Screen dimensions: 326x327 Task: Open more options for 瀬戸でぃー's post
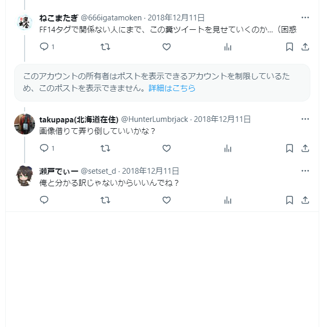(306, 171)
